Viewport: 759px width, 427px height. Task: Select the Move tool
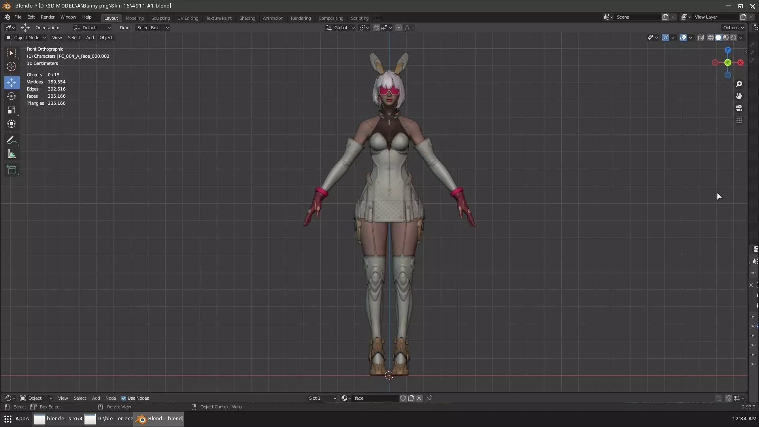tap(11, 82)
